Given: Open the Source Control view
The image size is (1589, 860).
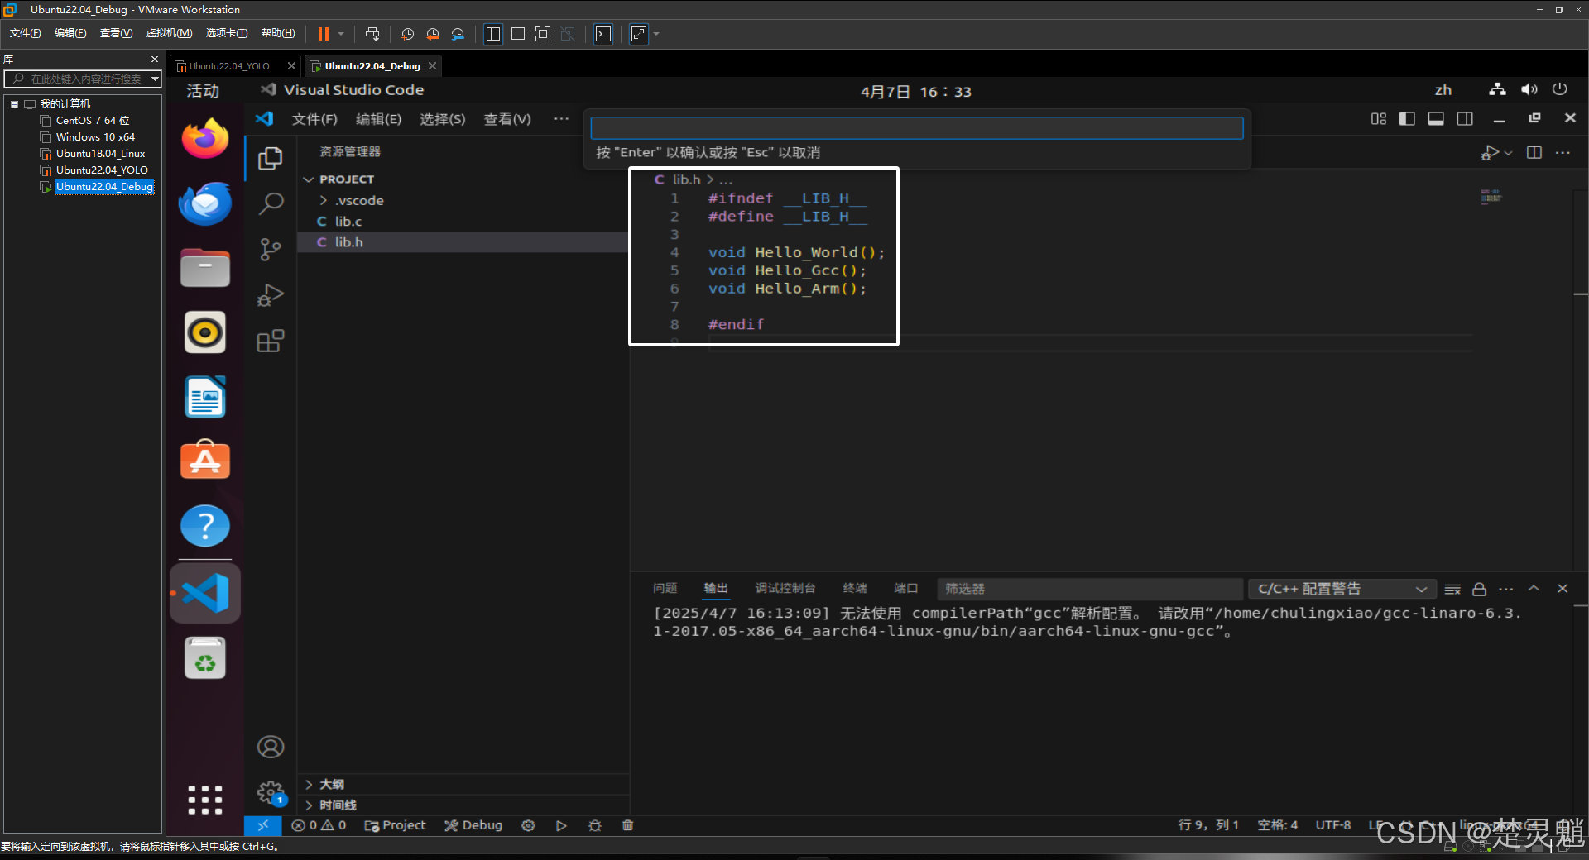Looking at the screenshot, I should point(271,249).
